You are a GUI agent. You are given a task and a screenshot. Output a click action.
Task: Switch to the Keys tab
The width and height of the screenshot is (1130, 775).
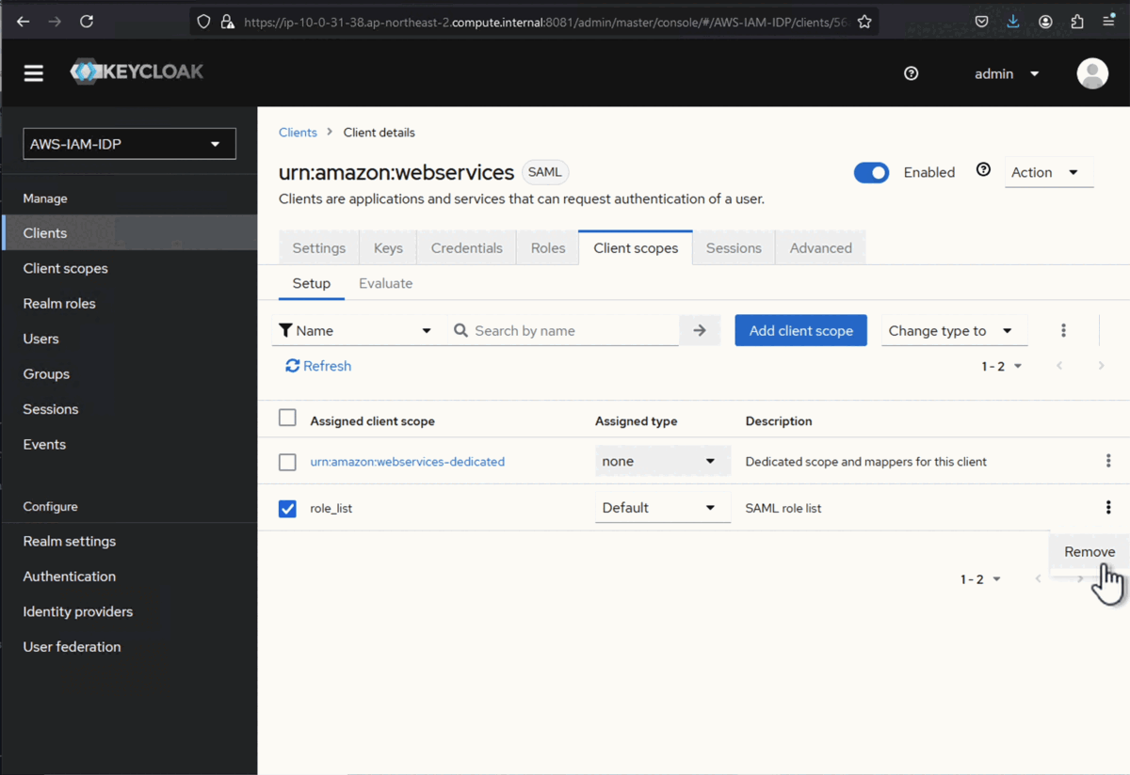(388, 248)
